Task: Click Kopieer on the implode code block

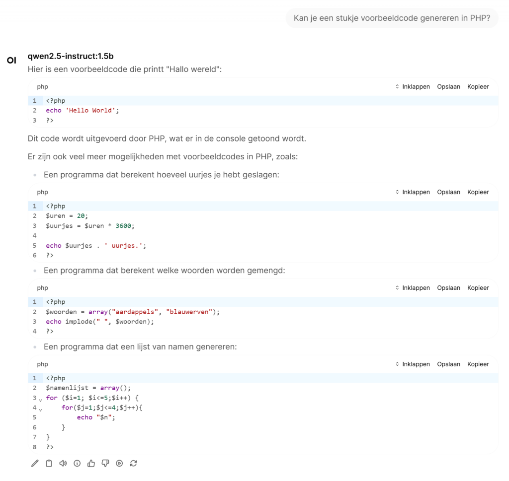Action: tap(478, 288)
